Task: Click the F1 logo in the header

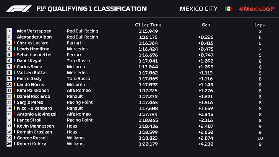Action: pos(18,8)
